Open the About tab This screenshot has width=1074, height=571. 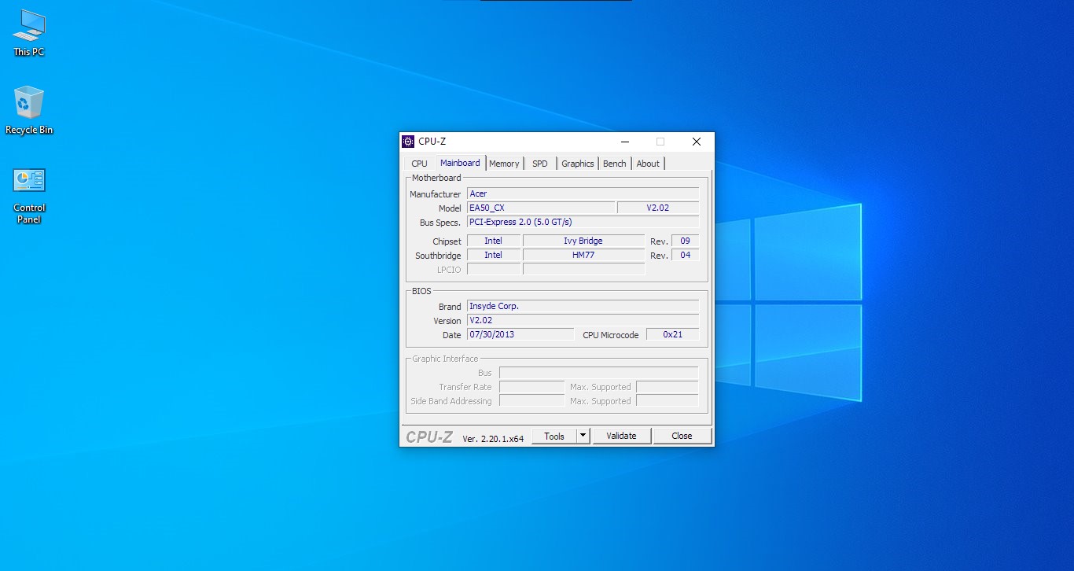point(648,164)
